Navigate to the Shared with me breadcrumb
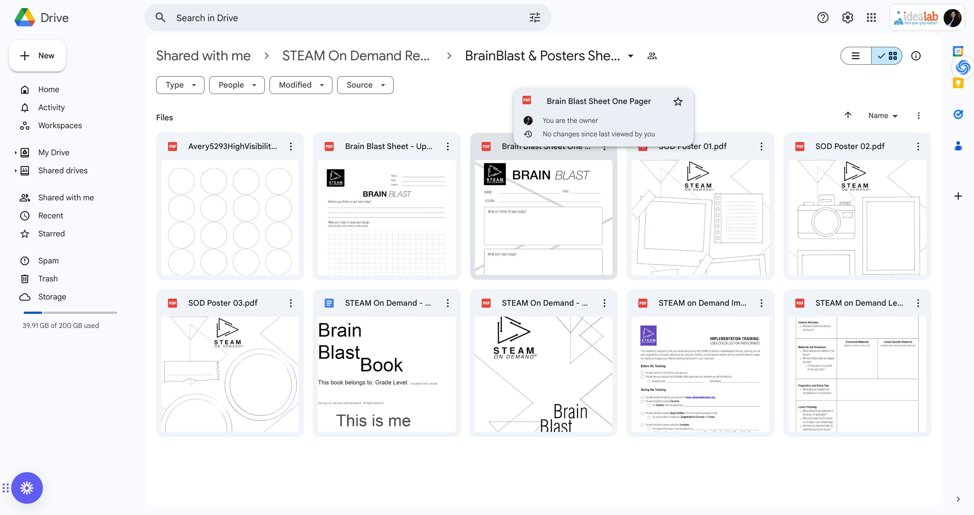974x515 pixels. 203,56
